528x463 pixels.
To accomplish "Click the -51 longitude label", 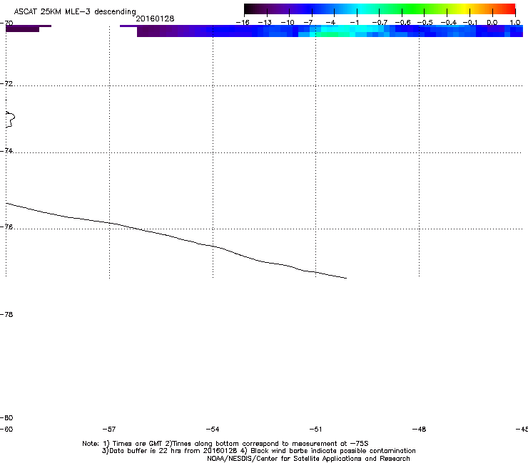I will 315,430.
